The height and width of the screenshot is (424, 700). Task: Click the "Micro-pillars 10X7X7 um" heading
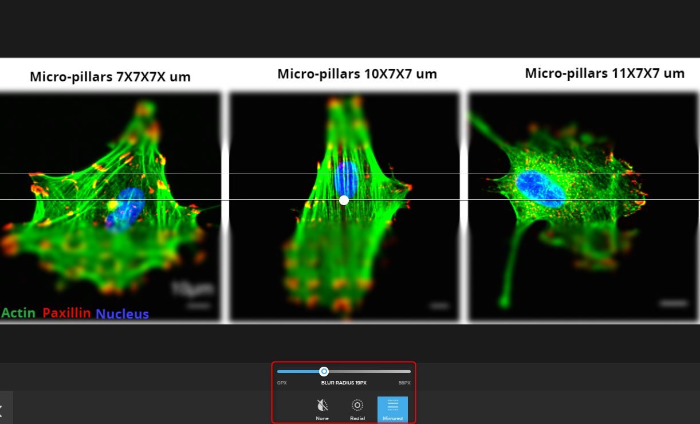[x=357, y=74]
